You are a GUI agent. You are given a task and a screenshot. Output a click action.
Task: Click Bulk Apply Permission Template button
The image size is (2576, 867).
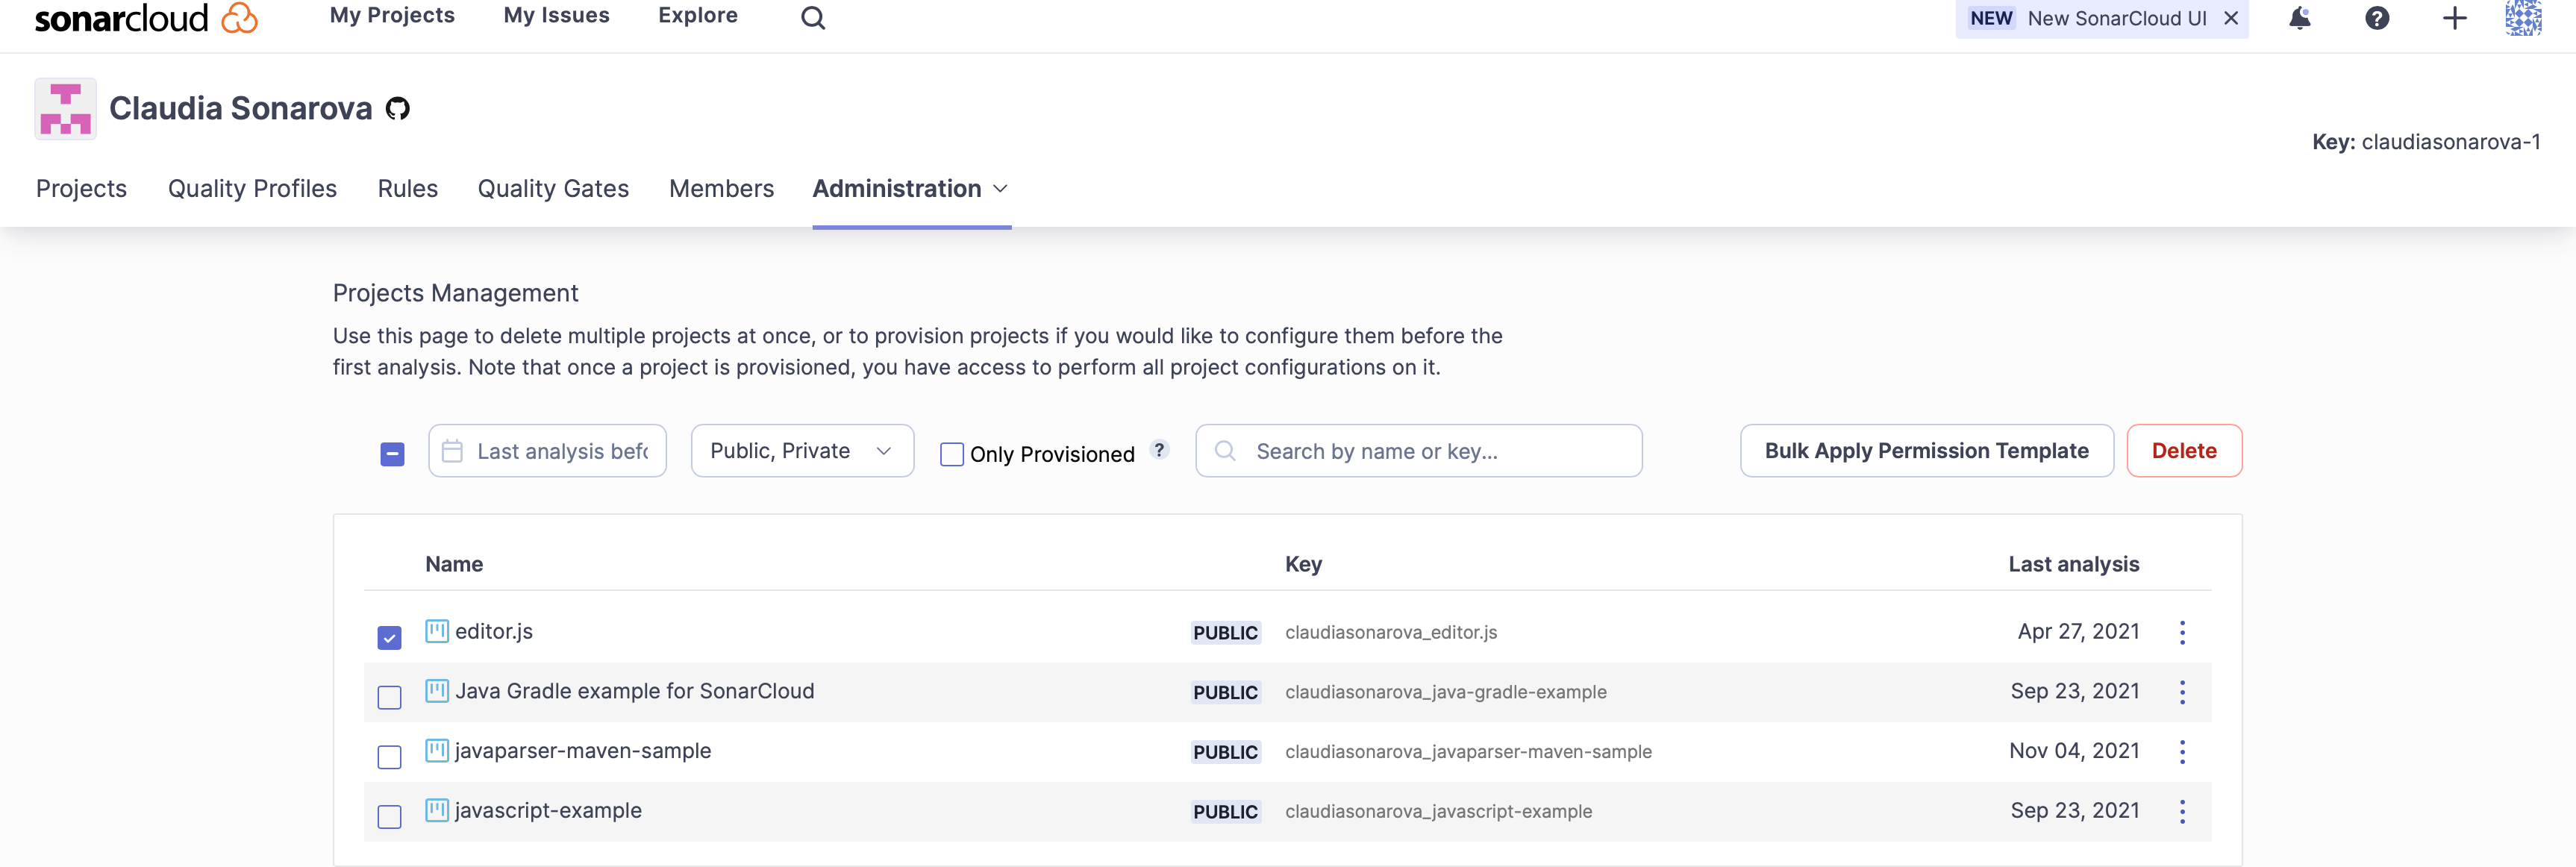point(1926,451)
